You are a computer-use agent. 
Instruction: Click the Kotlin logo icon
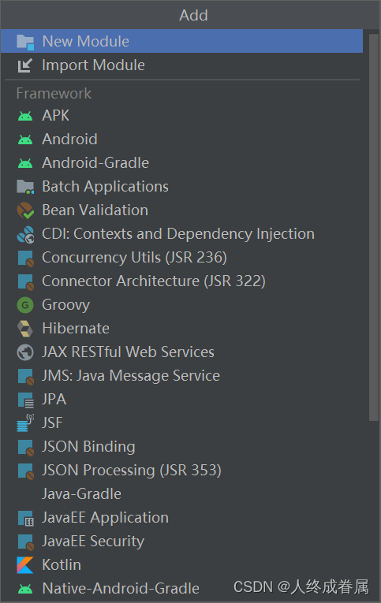coord(25,565)
